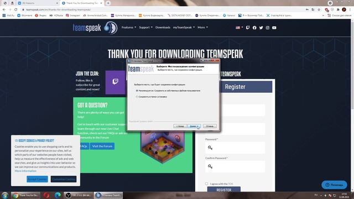Click Back (Назад) in the installer
Viewport: 354px width, 199px height.
click(x=180, y=126)
